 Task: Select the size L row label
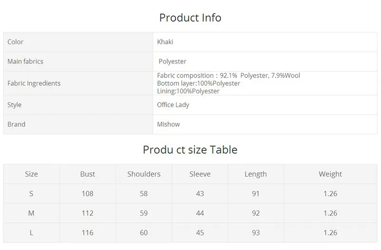pyautogui.click(x=31, y=233)
